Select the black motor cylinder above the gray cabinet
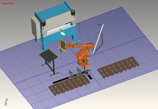The width and height of the screenshot is (158, 109). [x=43, y=23]
